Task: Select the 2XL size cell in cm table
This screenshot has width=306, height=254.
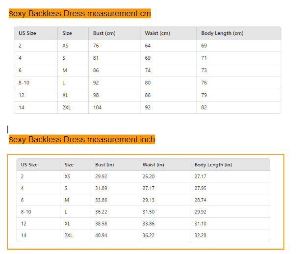Action: click(67, 107)
